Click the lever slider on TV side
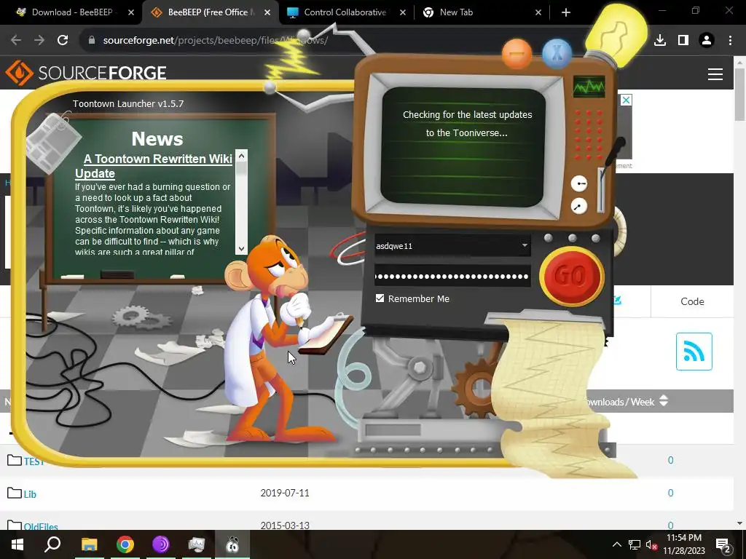 tap(601, 190)
